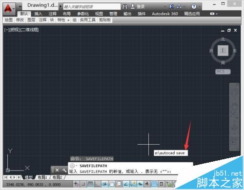Click the binoculars search icon
Image resolution: width=244 pixels, height=190 pixels.
125,6
